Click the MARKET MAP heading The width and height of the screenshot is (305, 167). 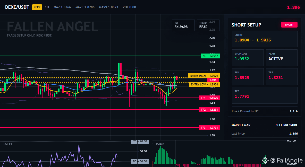(241, 125)
